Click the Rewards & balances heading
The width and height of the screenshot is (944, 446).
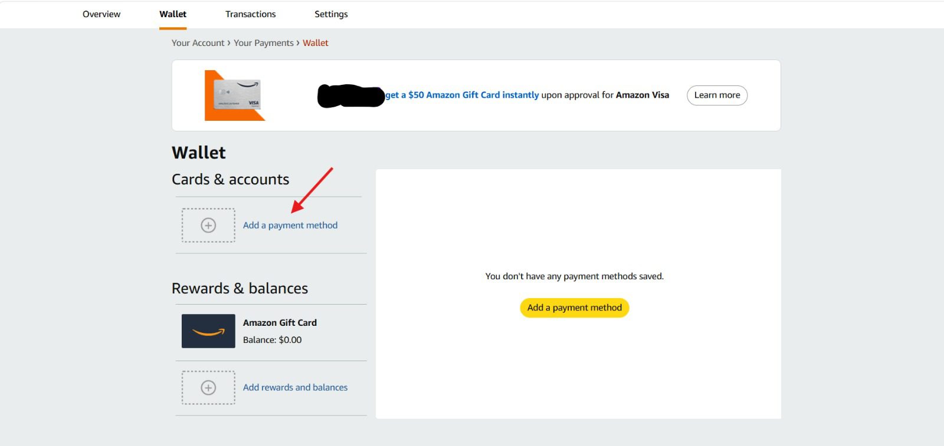240,288
